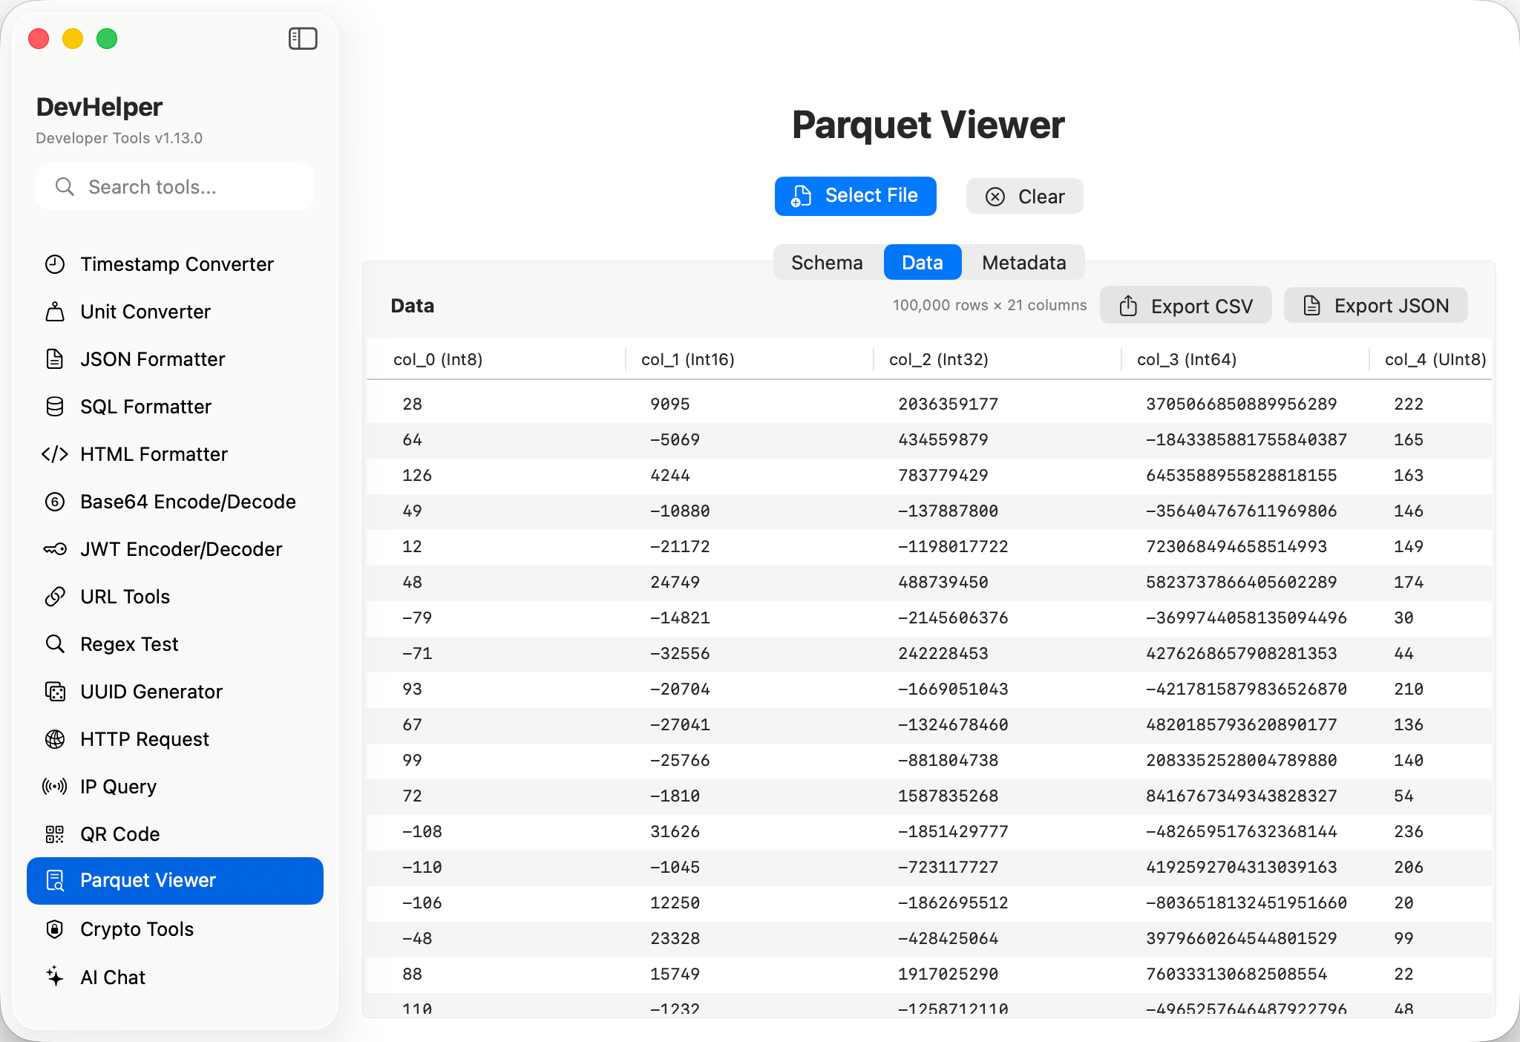Click the HTML Formatter code-brackets icon
The image size is (1520, 1042).
pyautogui.click(x=55, y=454)
